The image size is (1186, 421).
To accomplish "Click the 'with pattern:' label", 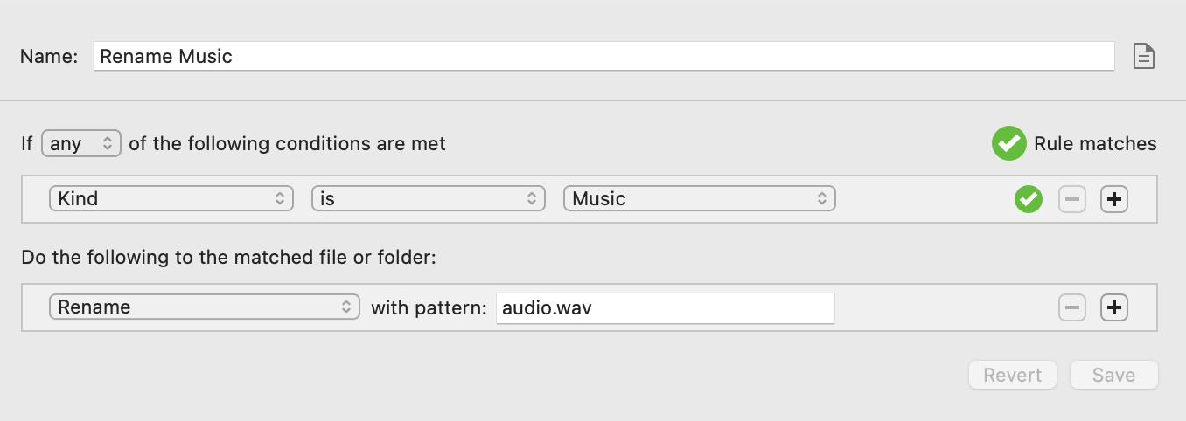I will click(x=429, y=307).
